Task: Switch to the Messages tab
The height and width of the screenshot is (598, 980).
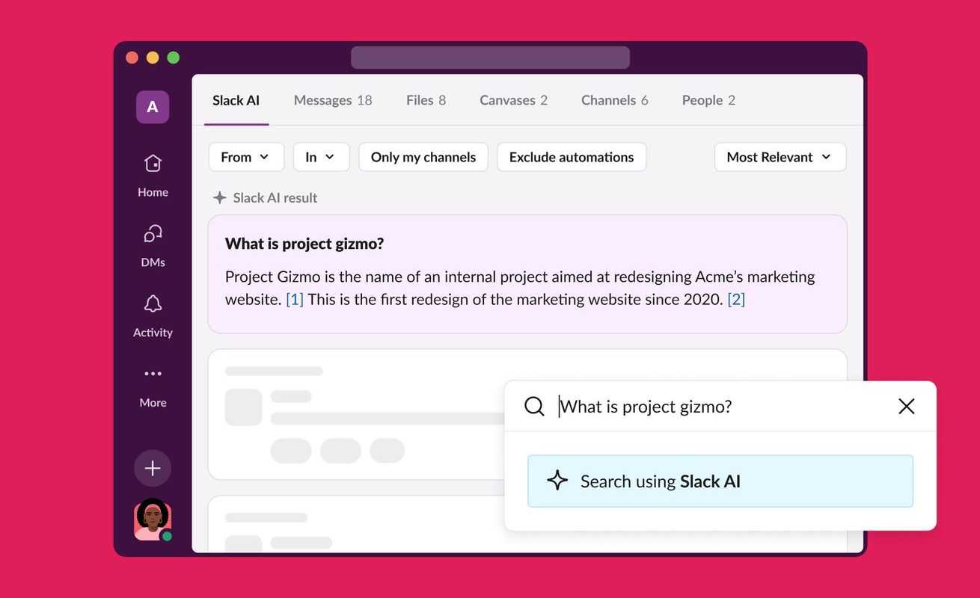Action: tap(333, 100)
